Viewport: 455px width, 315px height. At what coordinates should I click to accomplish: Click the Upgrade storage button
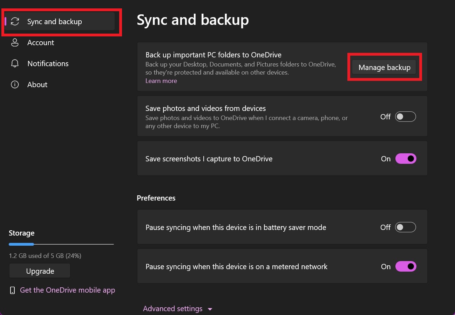coord(40,271)
